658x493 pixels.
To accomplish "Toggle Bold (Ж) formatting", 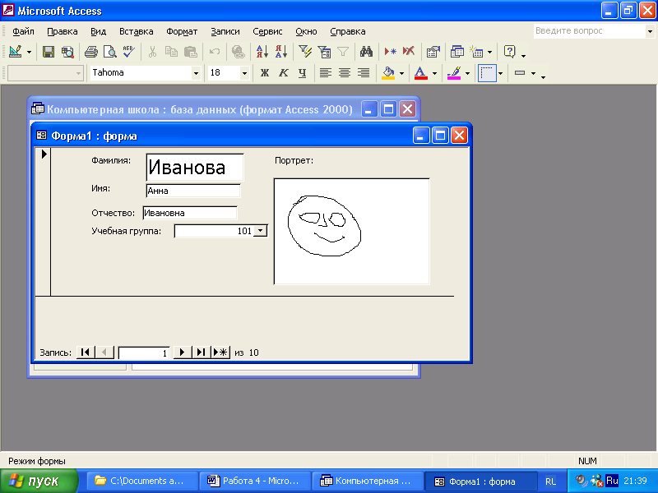I will pos(264,73).
